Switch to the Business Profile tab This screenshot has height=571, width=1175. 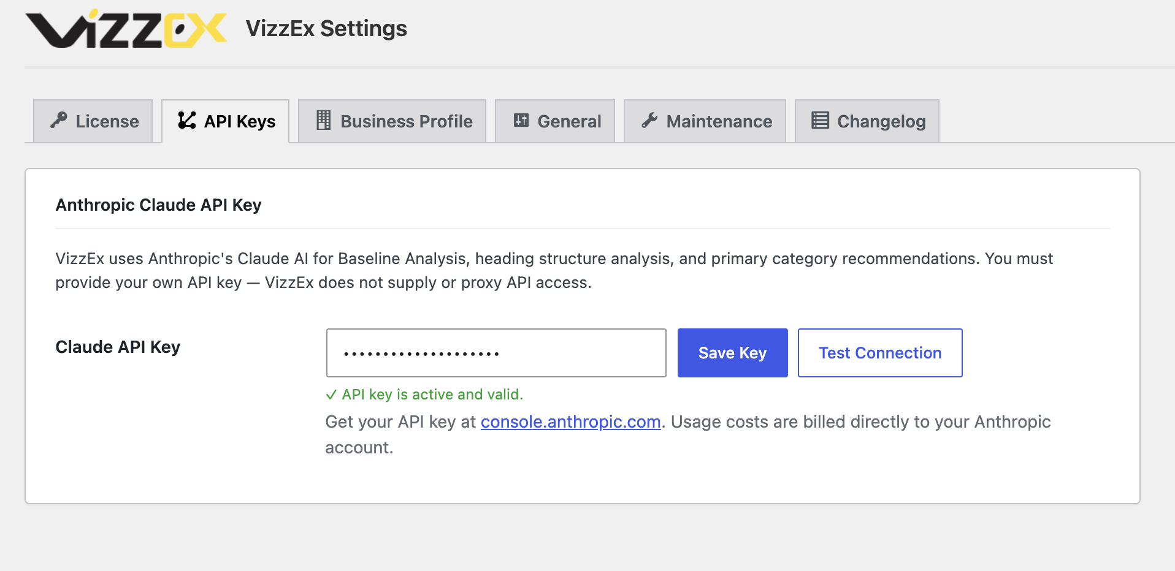[x=392, y=121]
